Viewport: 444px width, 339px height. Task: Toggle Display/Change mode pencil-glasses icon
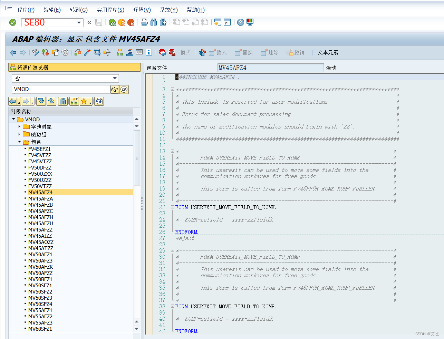(x=36, y=52)
